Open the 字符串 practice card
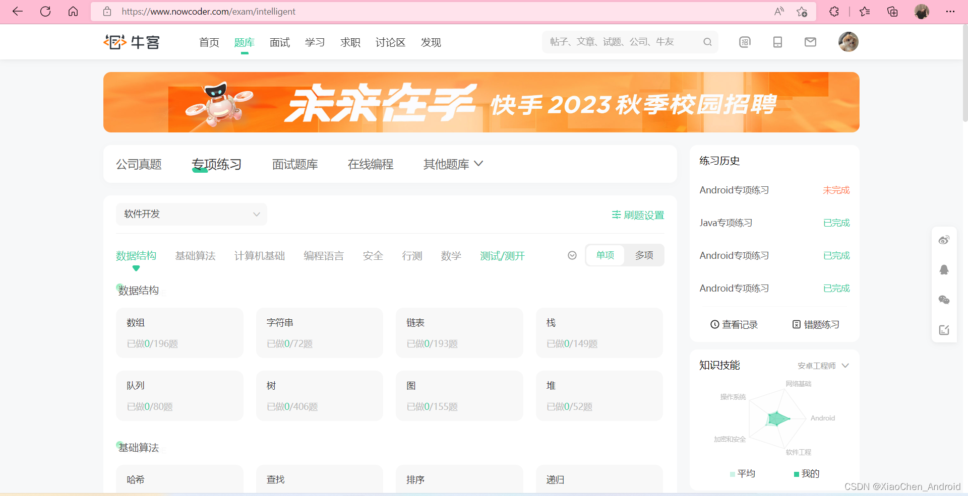 pyautogui.click(x=320, y=333)
